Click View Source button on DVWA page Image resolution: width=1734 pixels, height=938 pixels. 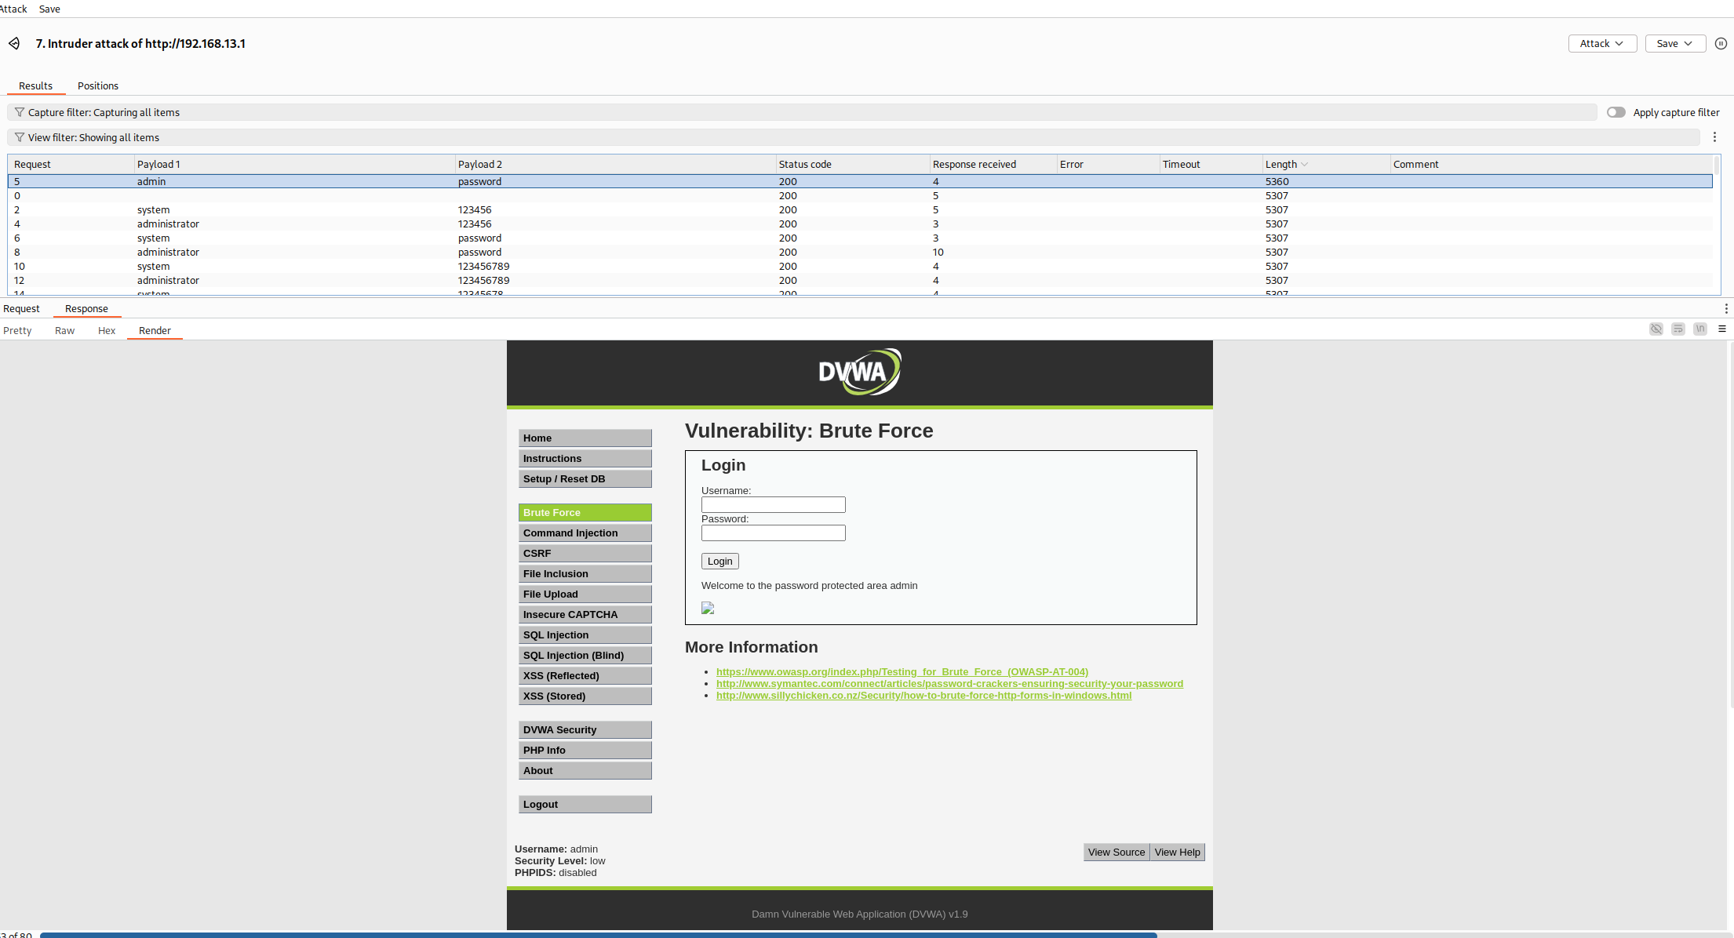pyautogui.click(x=1116, y=852)
